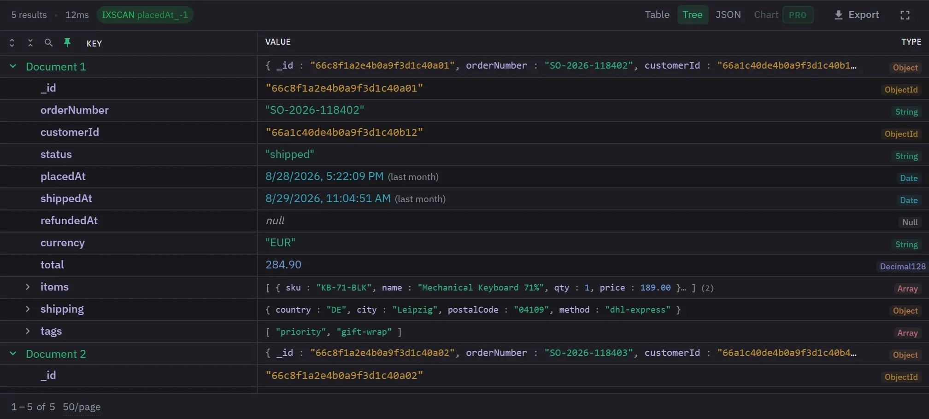Select the currency key
This screenshot has height=419, width=929.
(63, 243)
